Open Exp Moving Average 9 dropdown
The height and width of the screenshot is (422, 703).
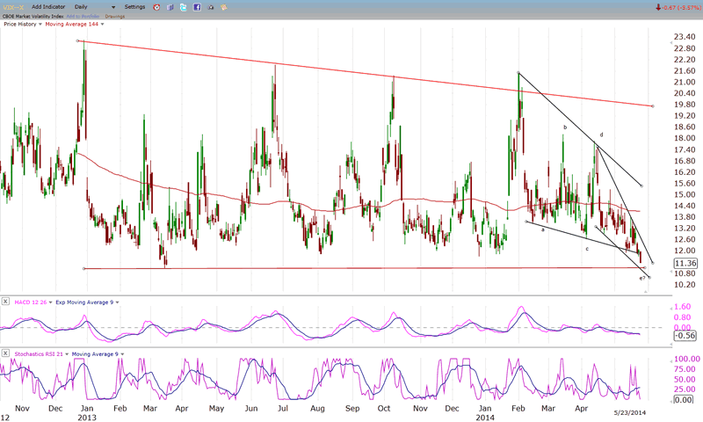[x=116, y=302]
